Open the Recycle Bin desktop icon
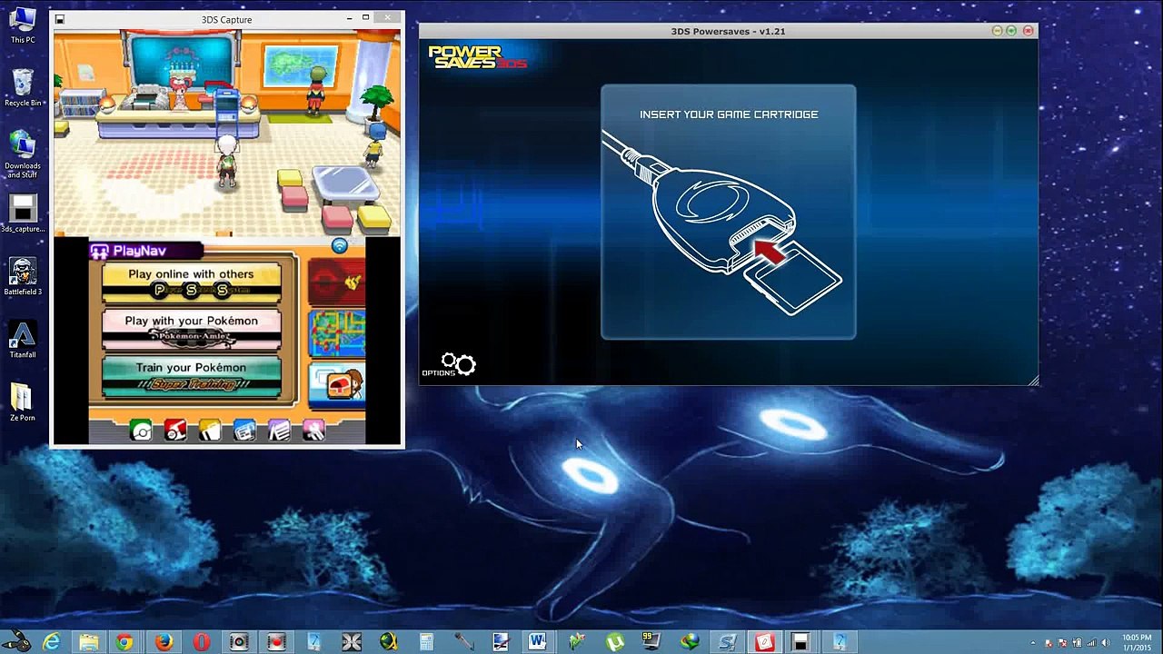Viewport: 1163px width, 654px height. pyautogui.click(x=23, y=88)
